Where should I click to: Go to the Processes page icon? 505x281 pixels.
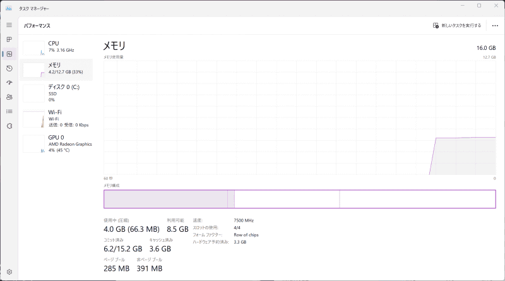pyautogui.click(x=9, y=39)
